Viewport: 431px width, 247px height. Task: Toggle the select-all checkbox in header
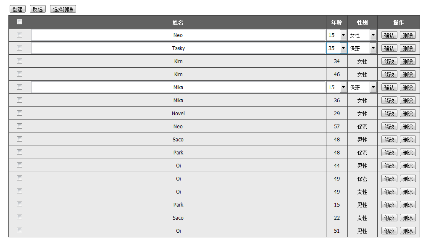pyautogui.click(x=19, y=22)
